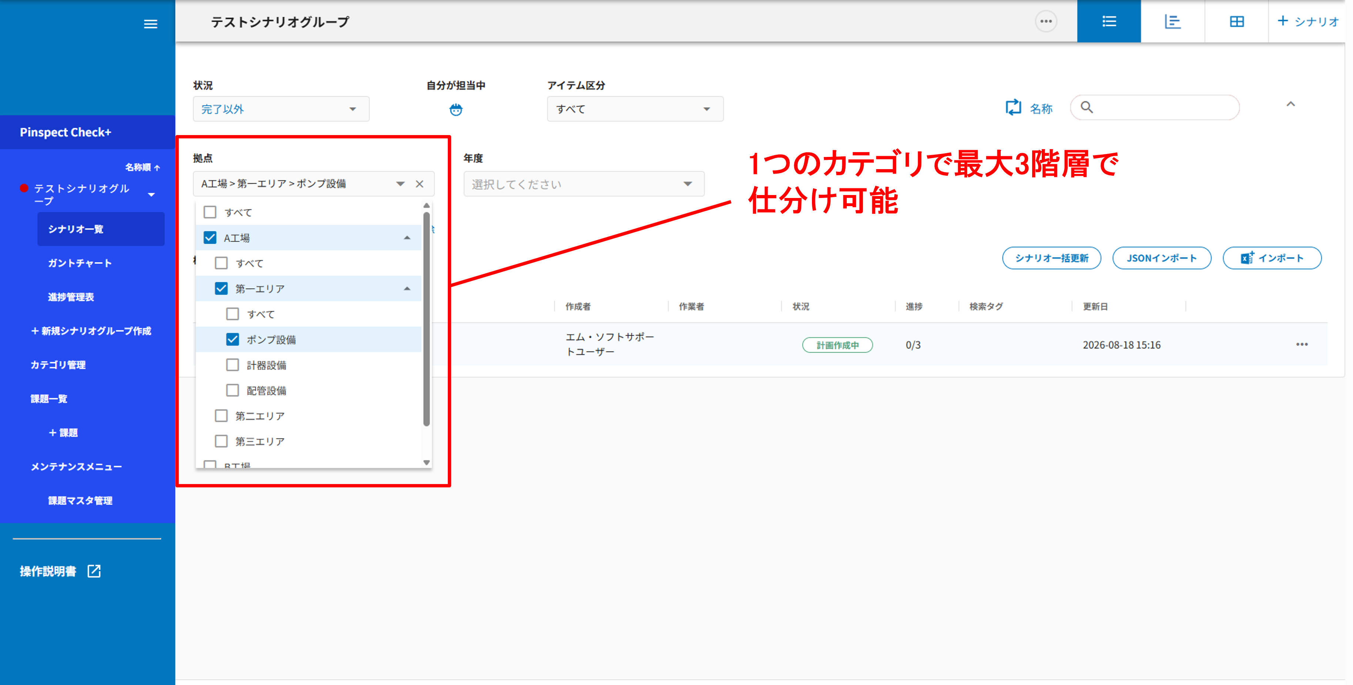
Task: Check the 計器設備 checkbox
Action: click(x=233, y=365)
